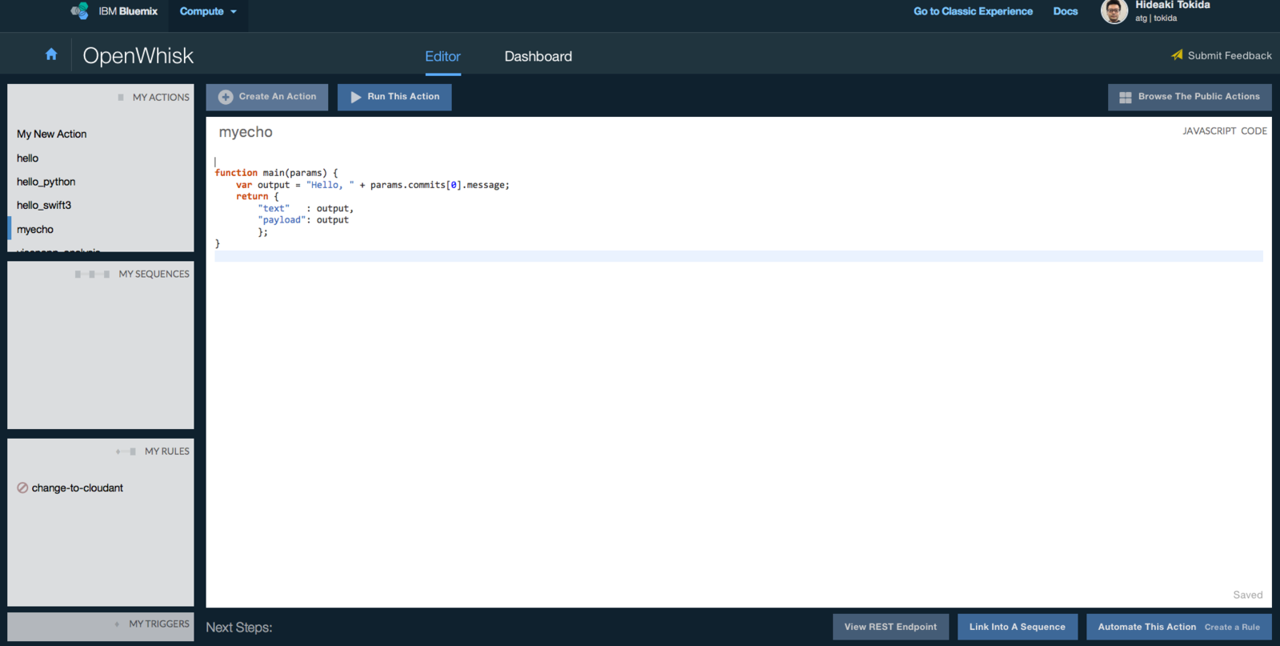The image size is (1280, 646).
Task: Click the MY TRIGGERS header
Action: point(158,624)
